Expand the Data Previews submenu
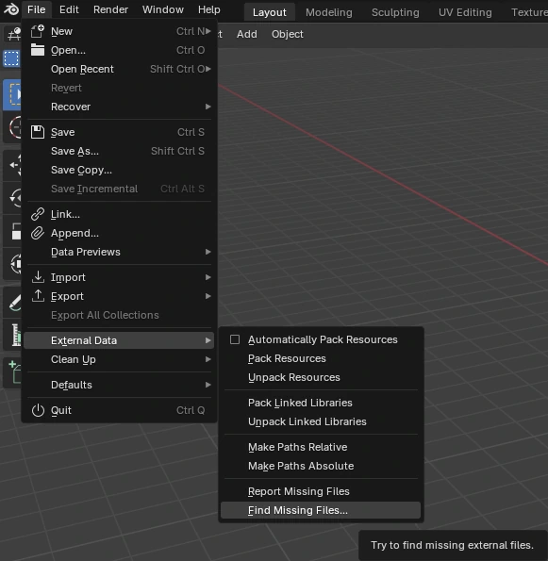548x561 pixels. [x=208, y=252]
